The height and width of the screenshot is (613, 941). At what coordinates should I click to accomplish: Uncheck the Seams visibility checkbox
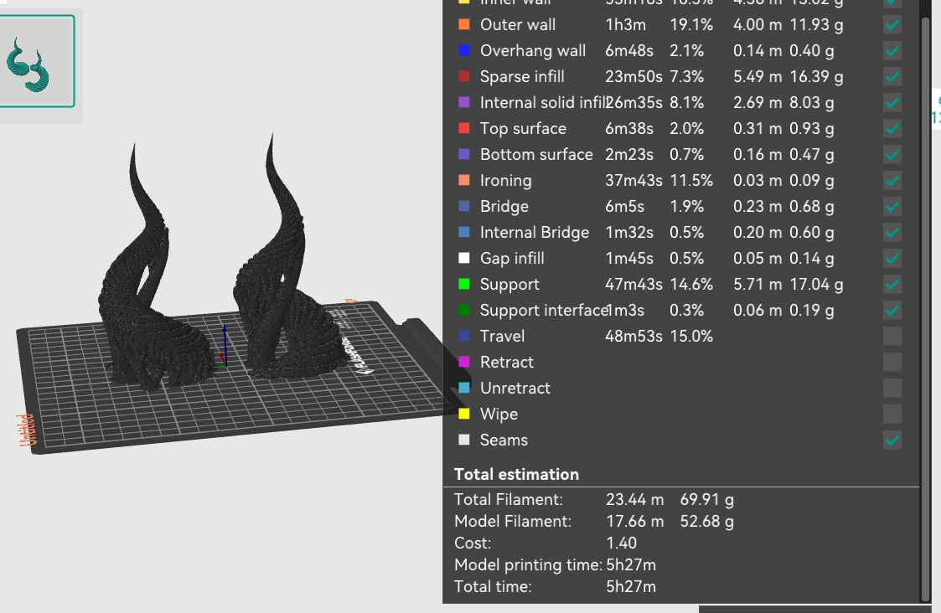click(x=892, y=440)
